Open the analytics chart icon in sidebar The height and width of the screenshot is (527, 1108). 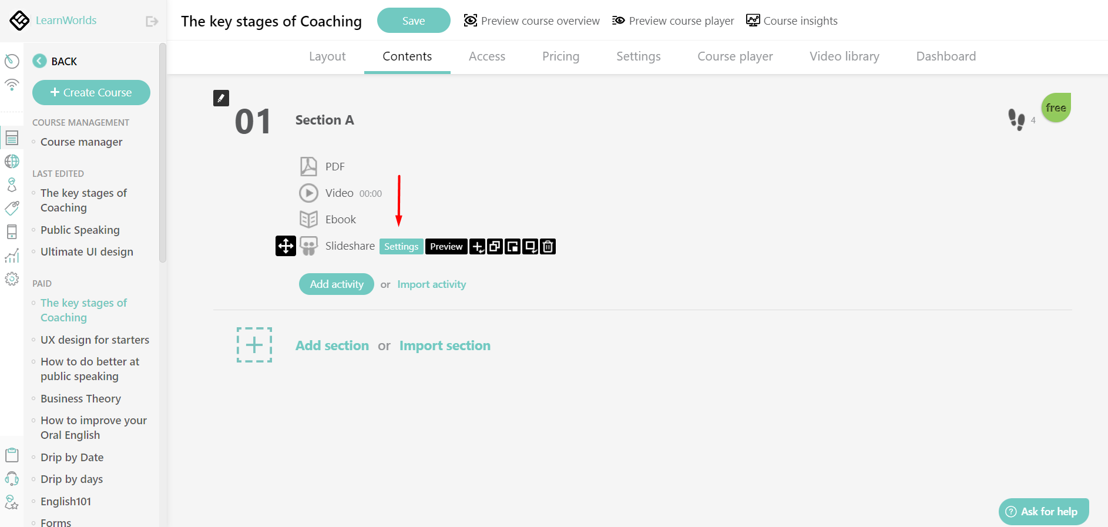[x=12, y=255]
